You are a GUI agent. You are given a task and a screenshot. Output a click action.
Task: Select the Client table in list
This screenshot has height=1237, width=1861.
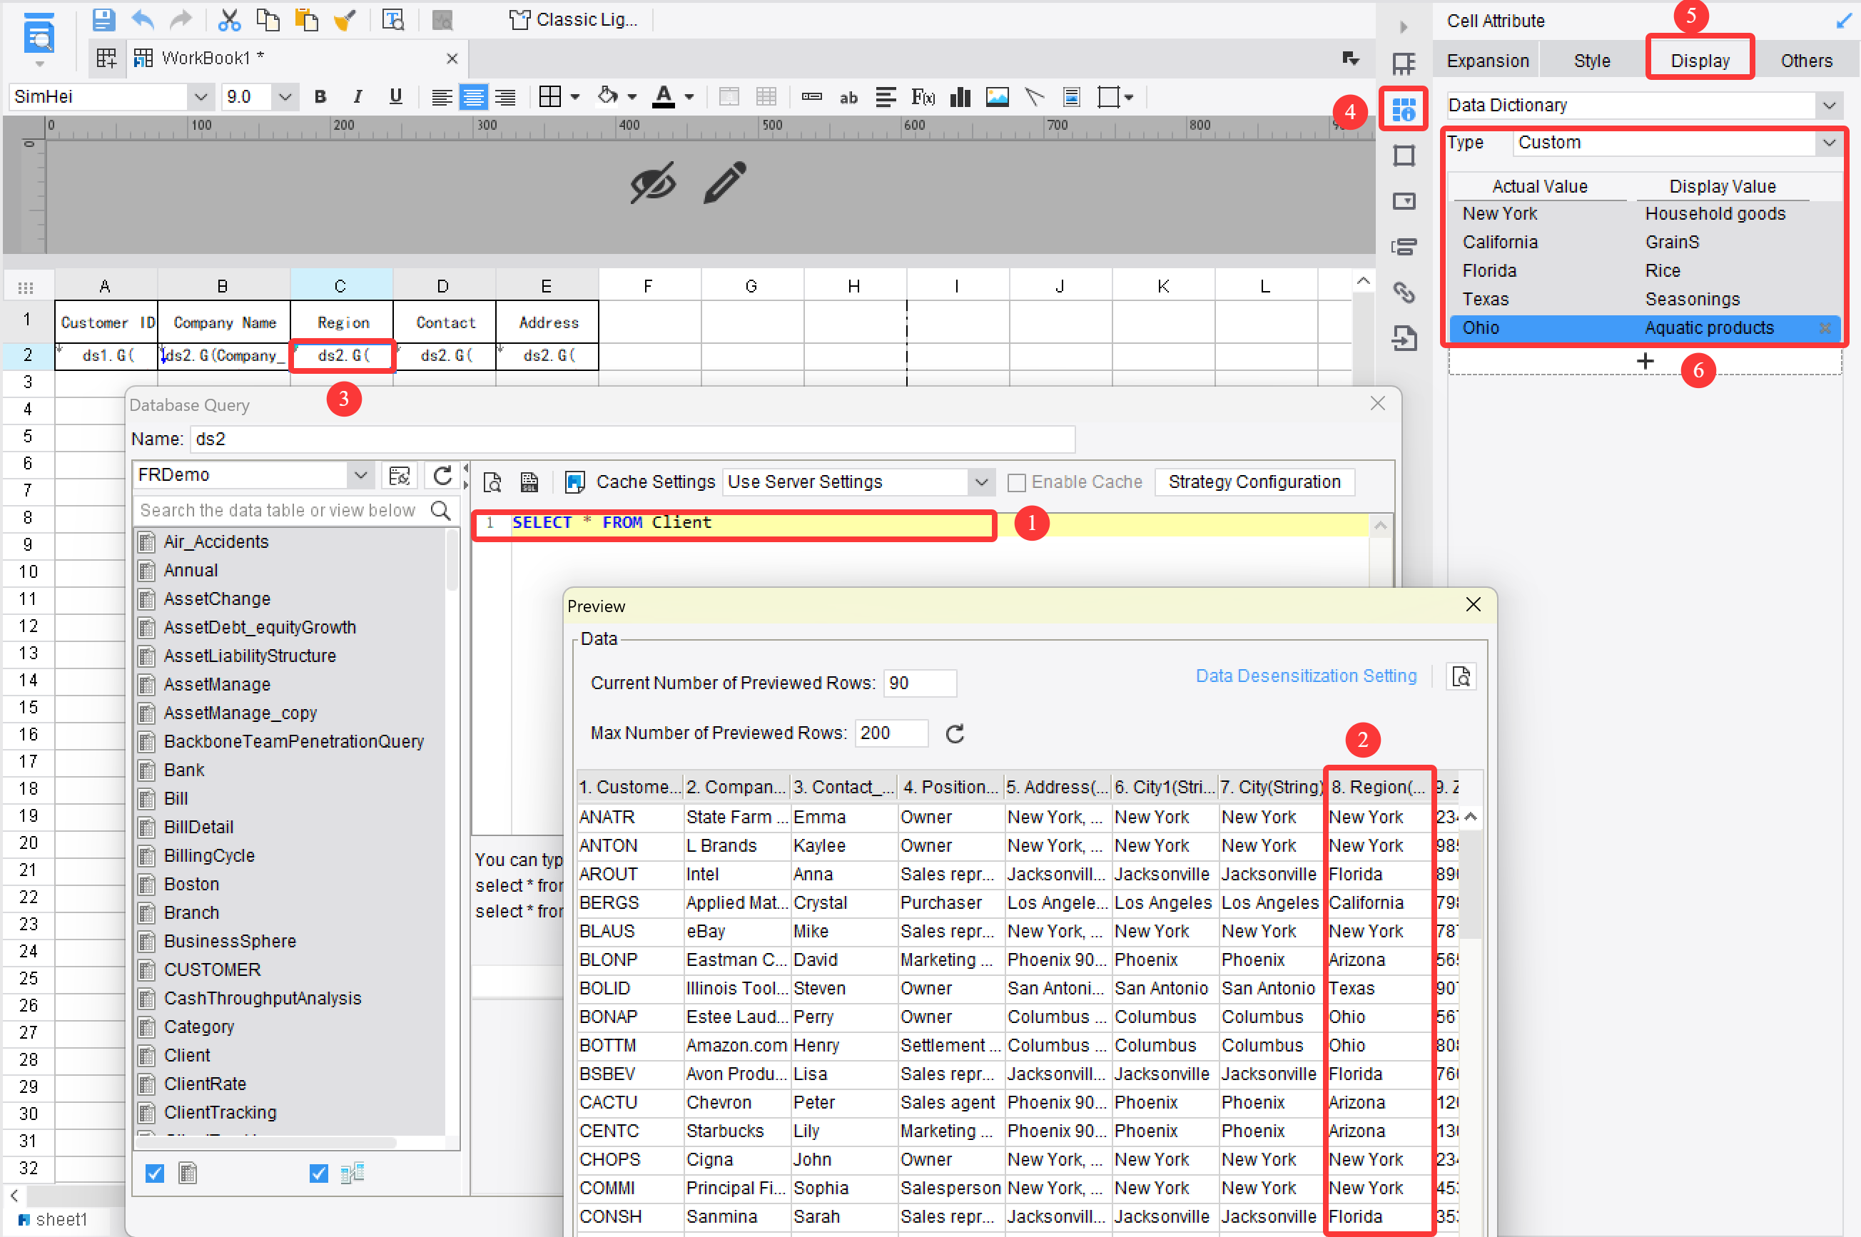click(x=187, y=1056)
